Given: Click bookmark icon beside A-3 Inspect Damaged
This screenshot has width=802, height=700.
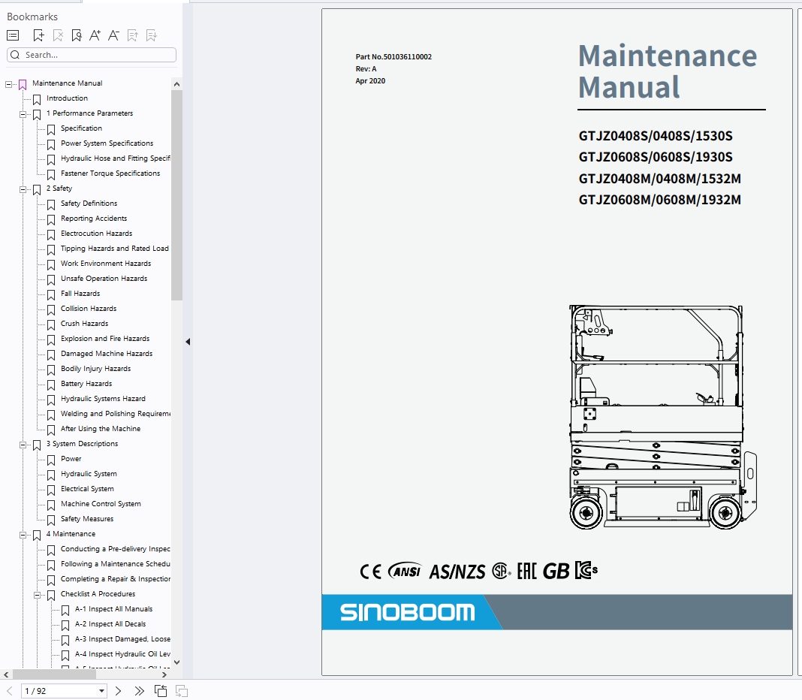Looking at the screenshot, I should pyautogui.click(x=65, y=640).
